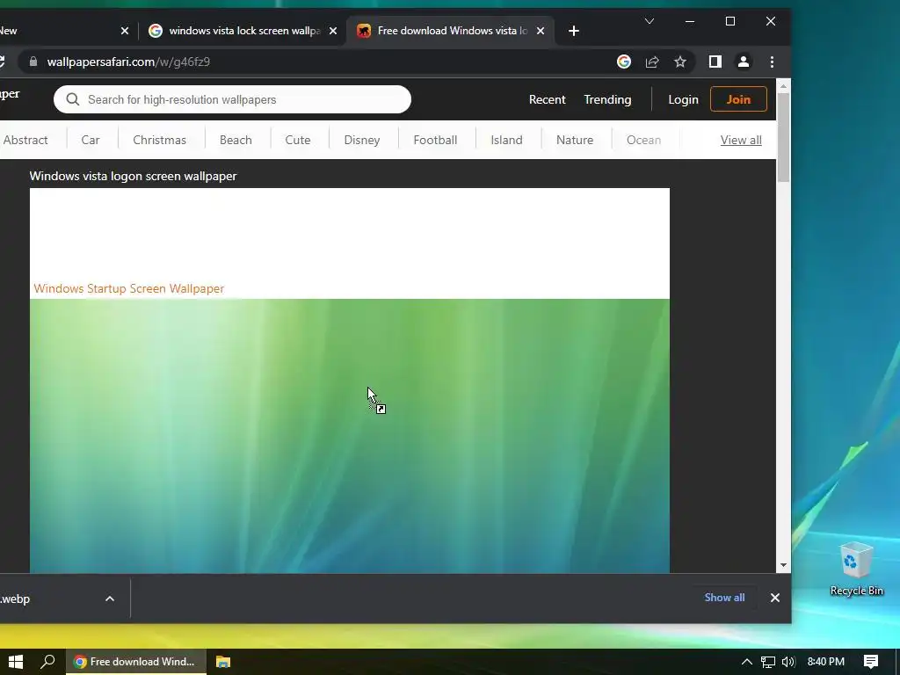
Task: Open the Chrome profile avatar icon
Action: point(744,62)
